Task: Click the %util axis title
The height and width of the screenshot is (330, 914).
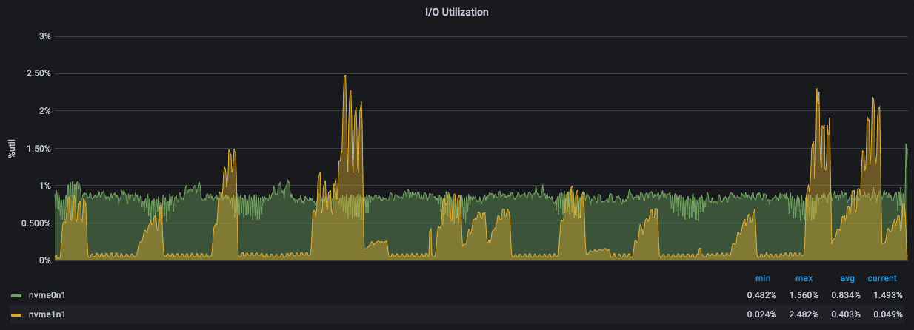Action: pyautogui.click(x=11, y=148)
